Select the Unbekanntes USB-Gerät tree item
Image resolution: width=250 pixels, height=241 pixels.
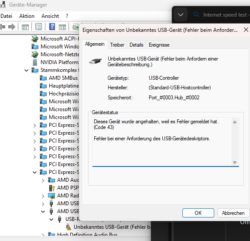tap(112, 227)
